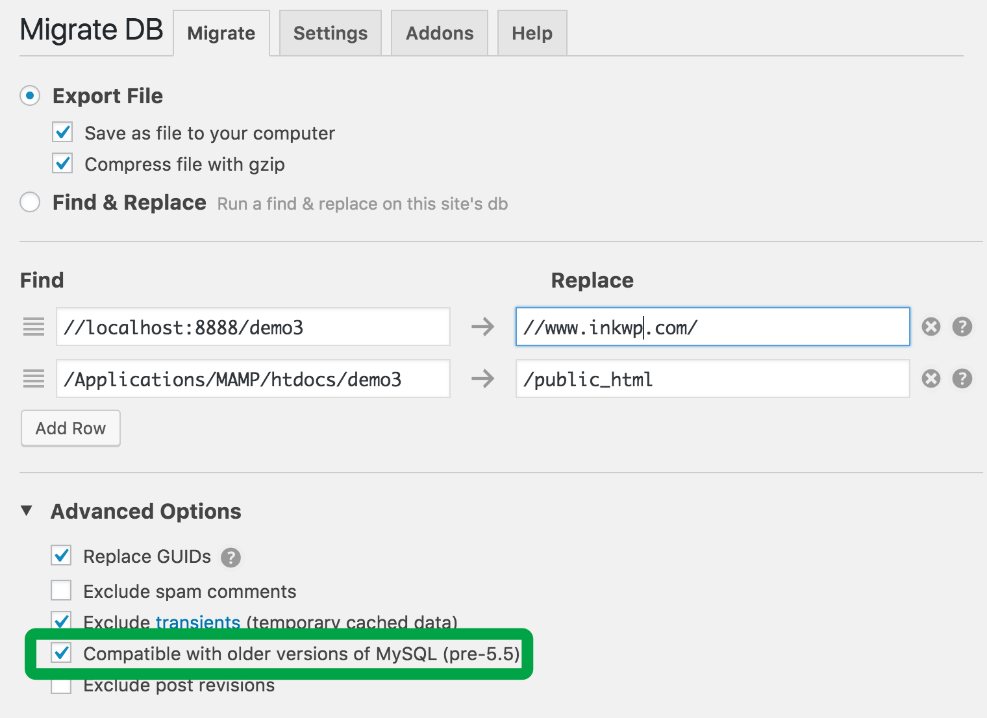This screenshot has height=718, width=987.
Task: Select the Find & Replace radio option
Action: pos(30,202)
